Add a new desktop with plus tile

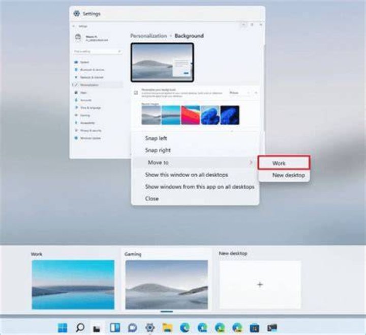(260, 285)
